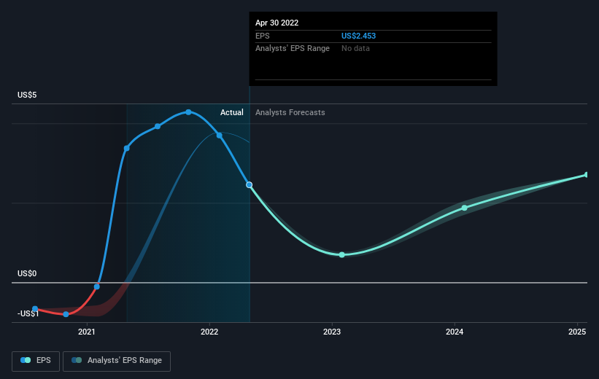The width and height of the screenshot is (599, 379).
Task: Click the 2025 forecast endpoint marker
Action: (x=586, y=175)
